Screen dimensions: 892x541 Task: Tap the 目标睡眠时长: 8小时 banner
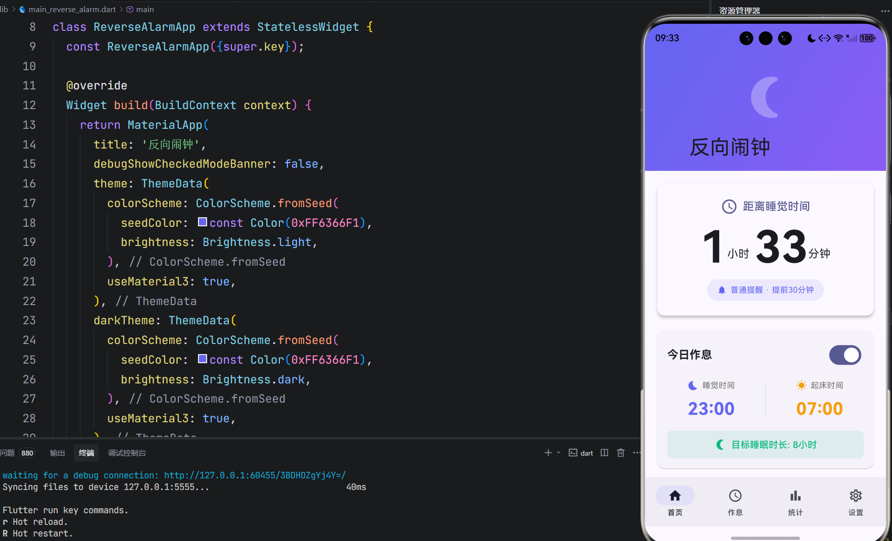(765, 445)
